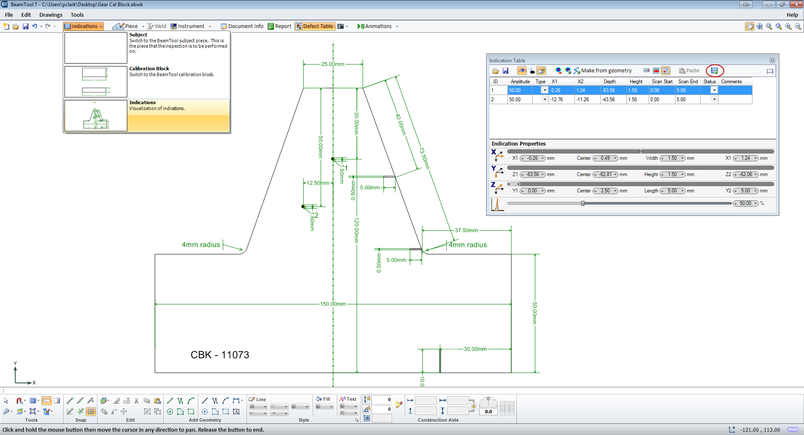
Task: Select the rectangle geometry tool
Action: [x=191, y=412]
